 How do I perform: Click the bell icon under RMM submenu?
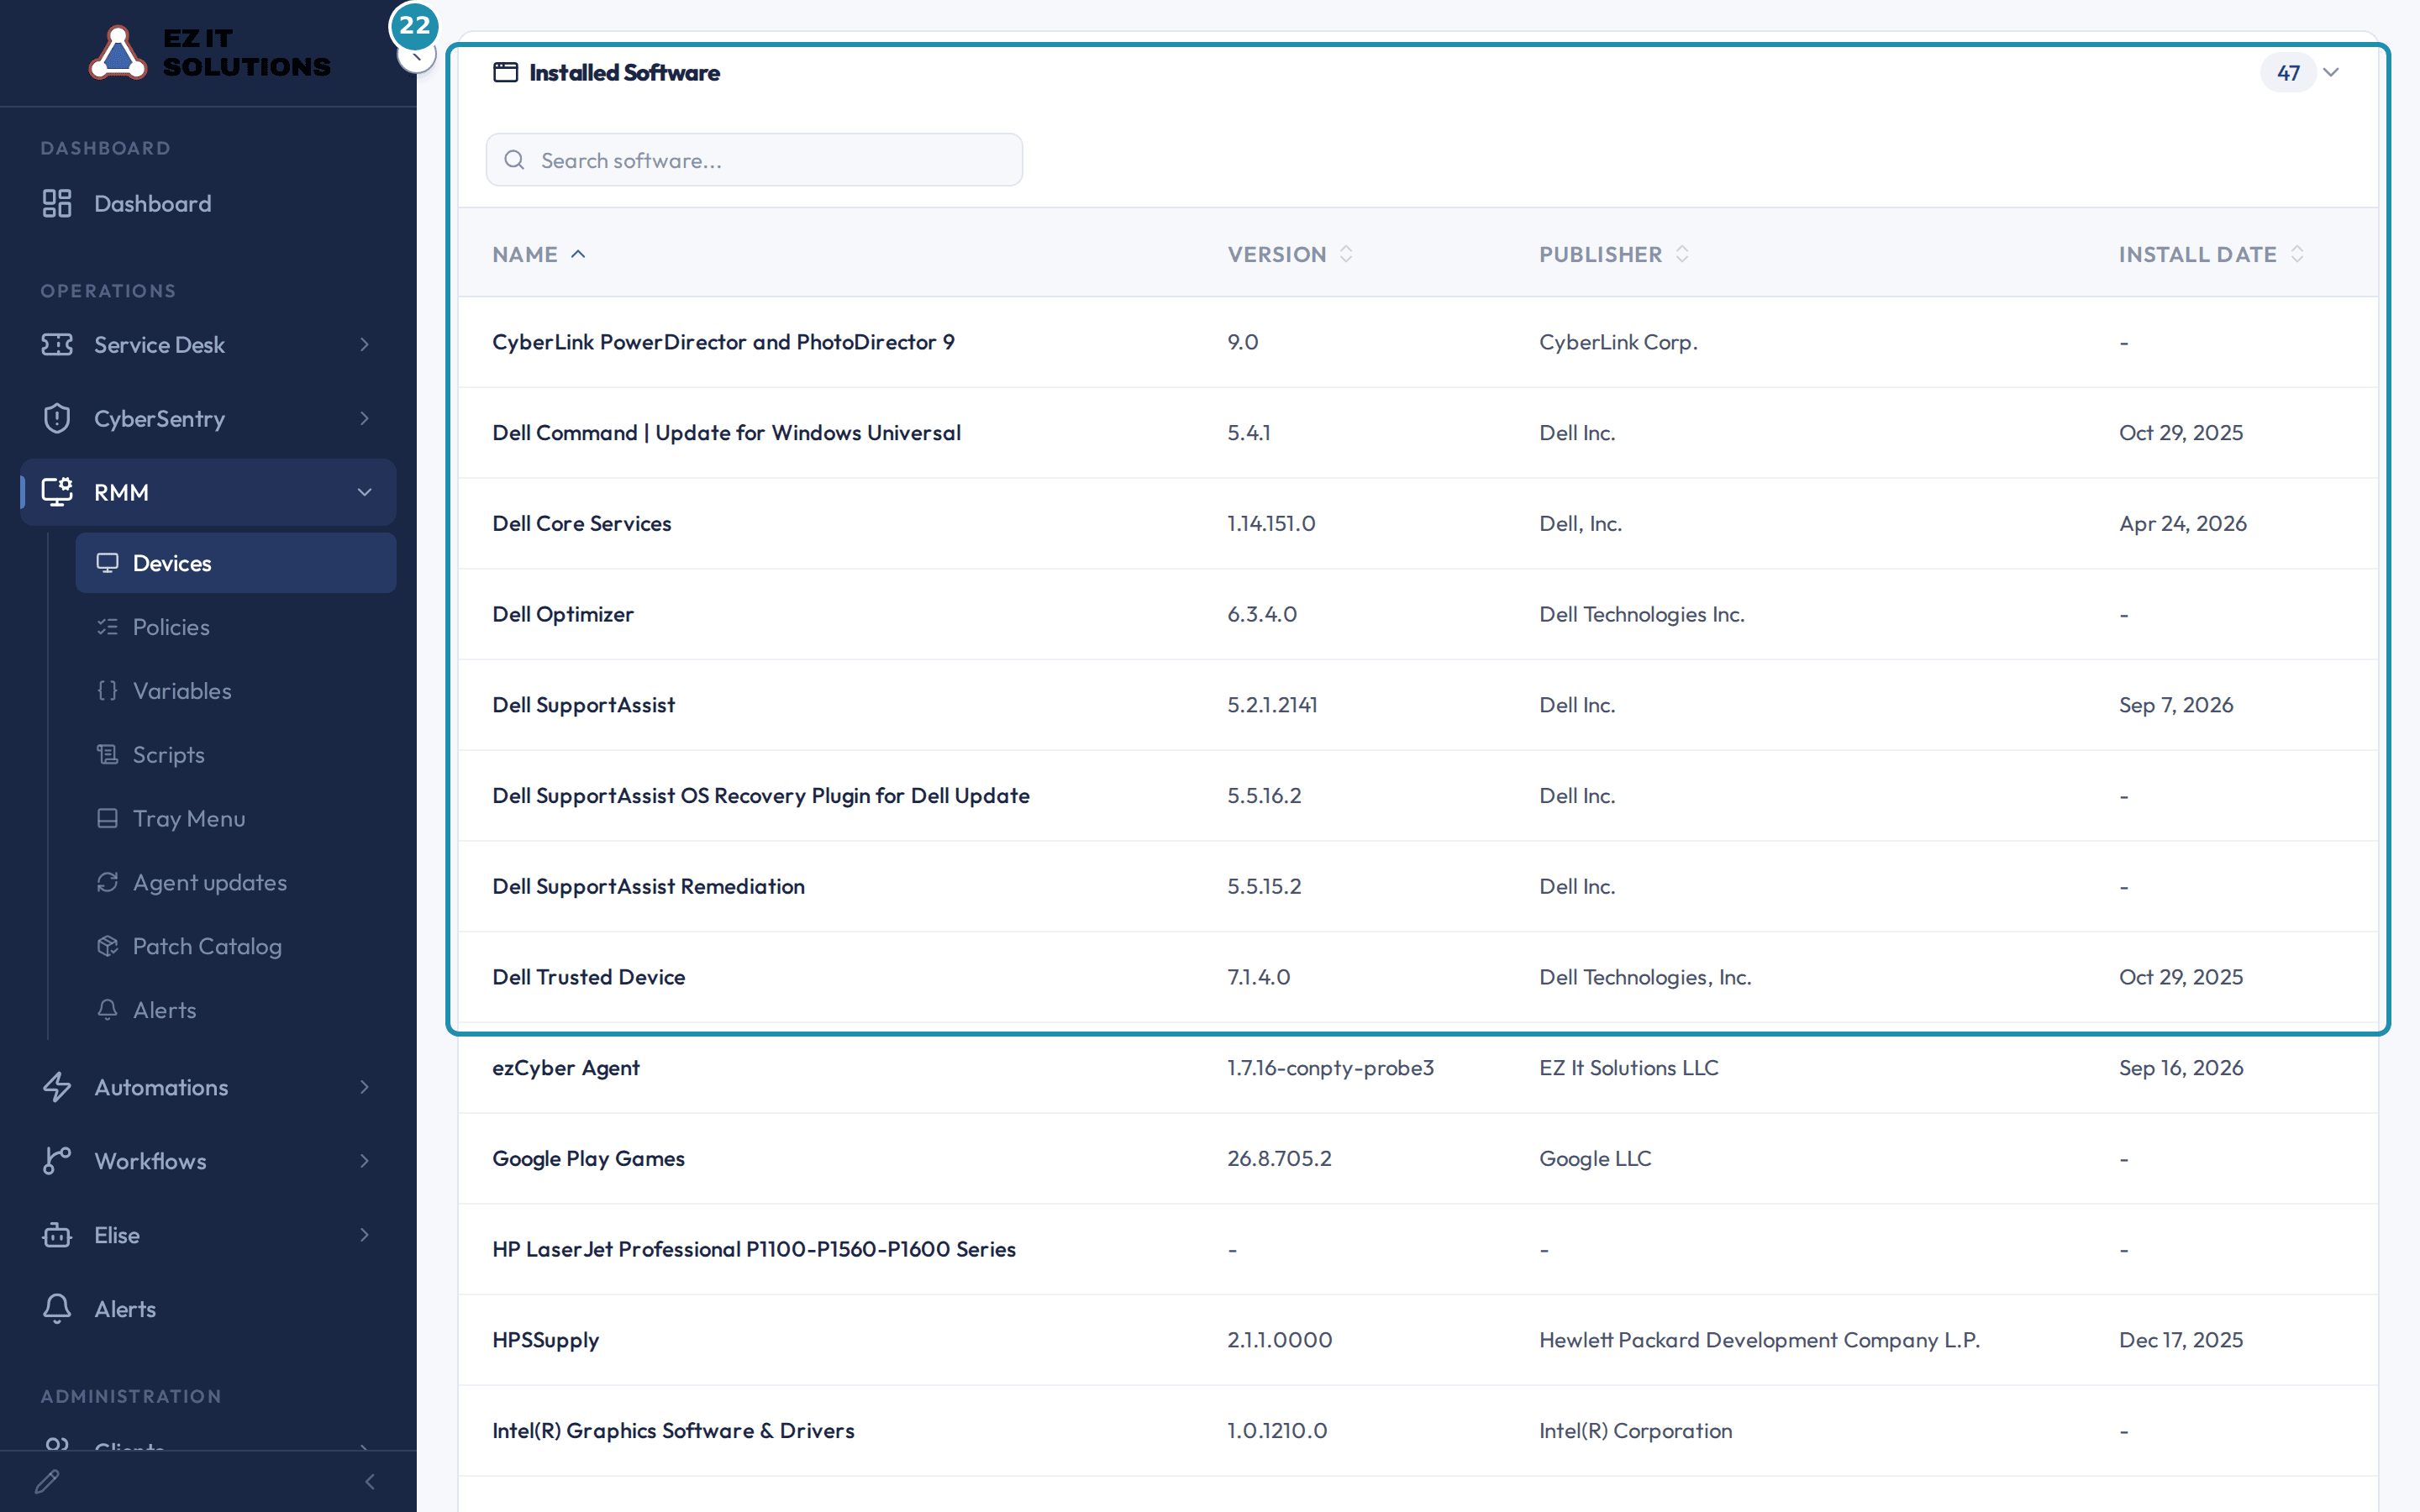point(107,1010)
